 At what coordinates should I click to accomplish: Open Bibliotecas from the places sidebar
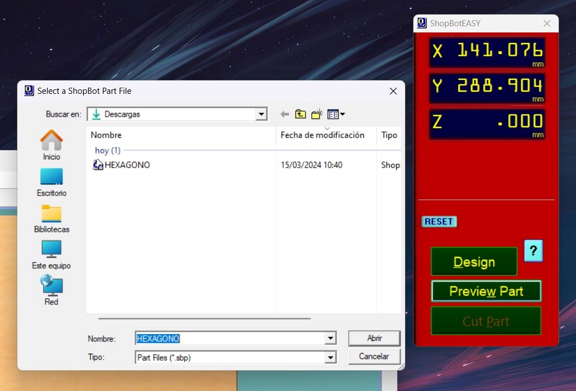coord(51,219)
